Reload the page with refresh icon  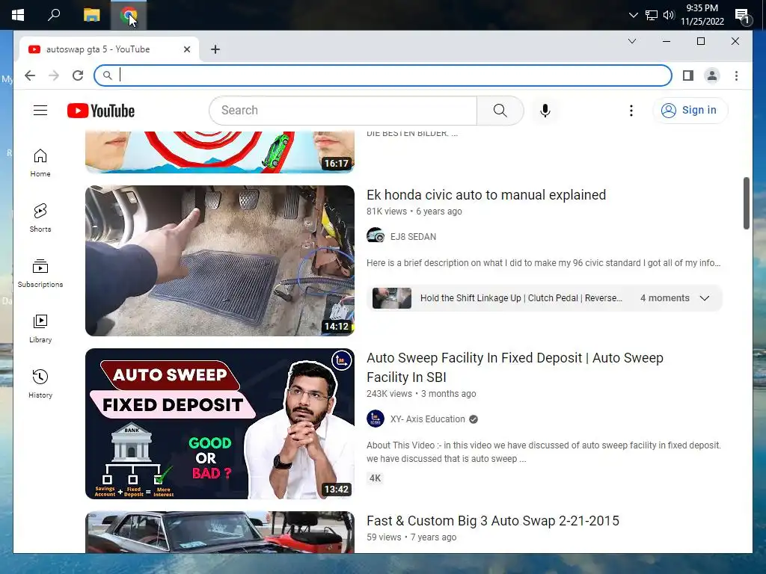pos(78,75)
